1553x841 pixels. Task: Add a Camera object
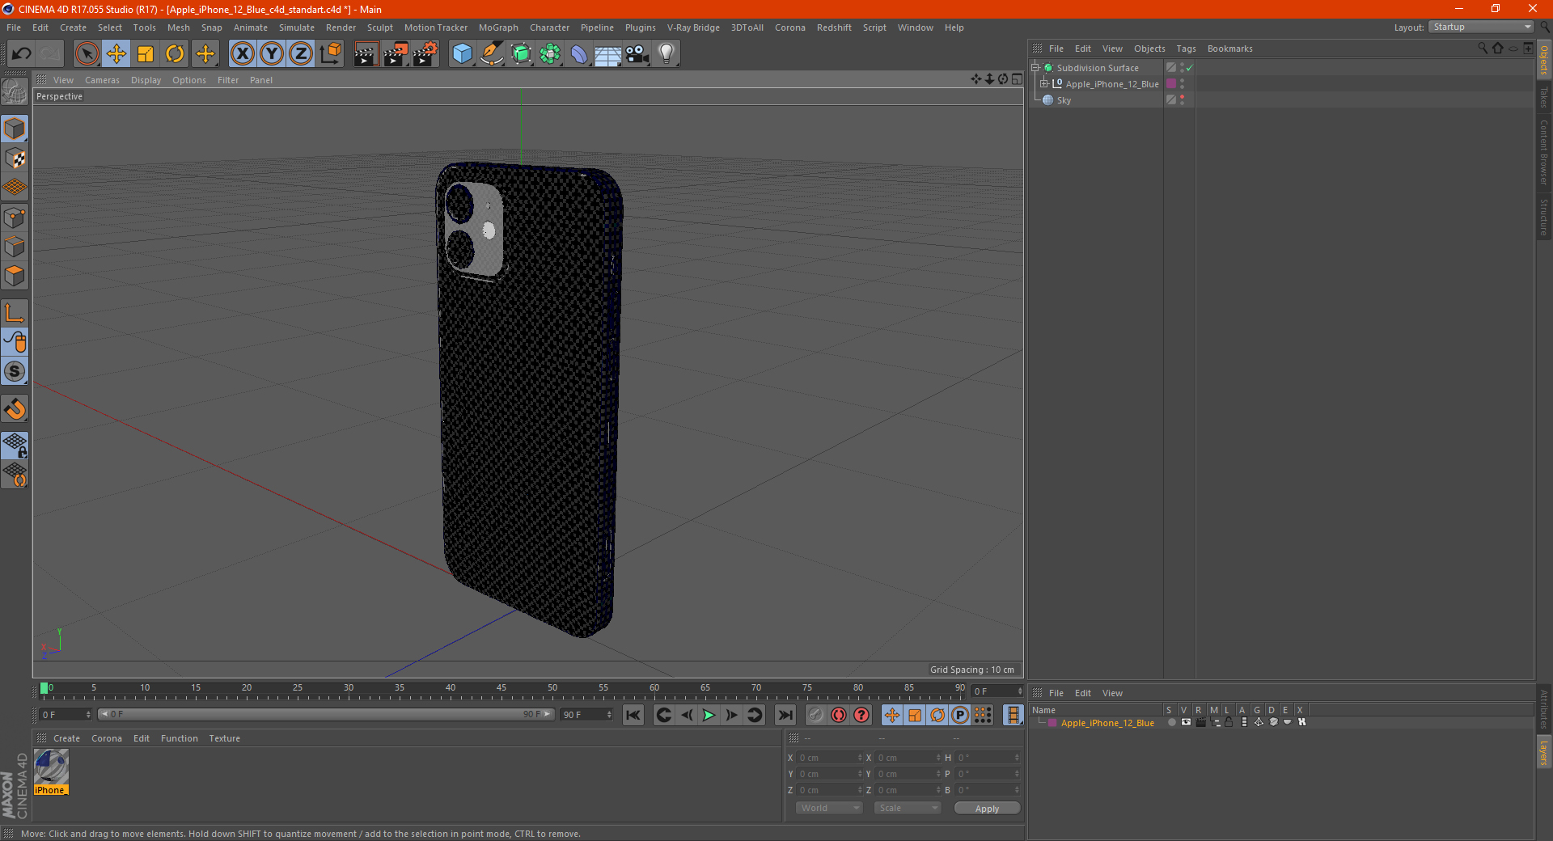[x=637, y=54]
